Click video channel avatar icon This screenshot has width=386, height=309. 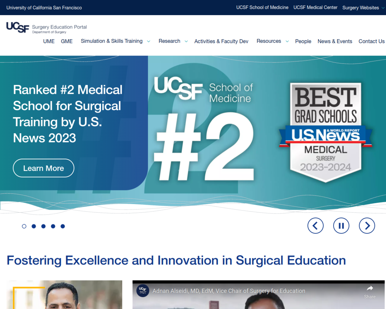pos(143,291)
